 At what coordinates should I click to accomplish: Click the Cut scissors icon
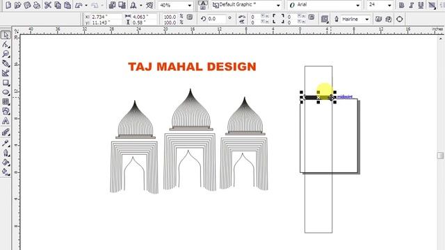(48, 5)
